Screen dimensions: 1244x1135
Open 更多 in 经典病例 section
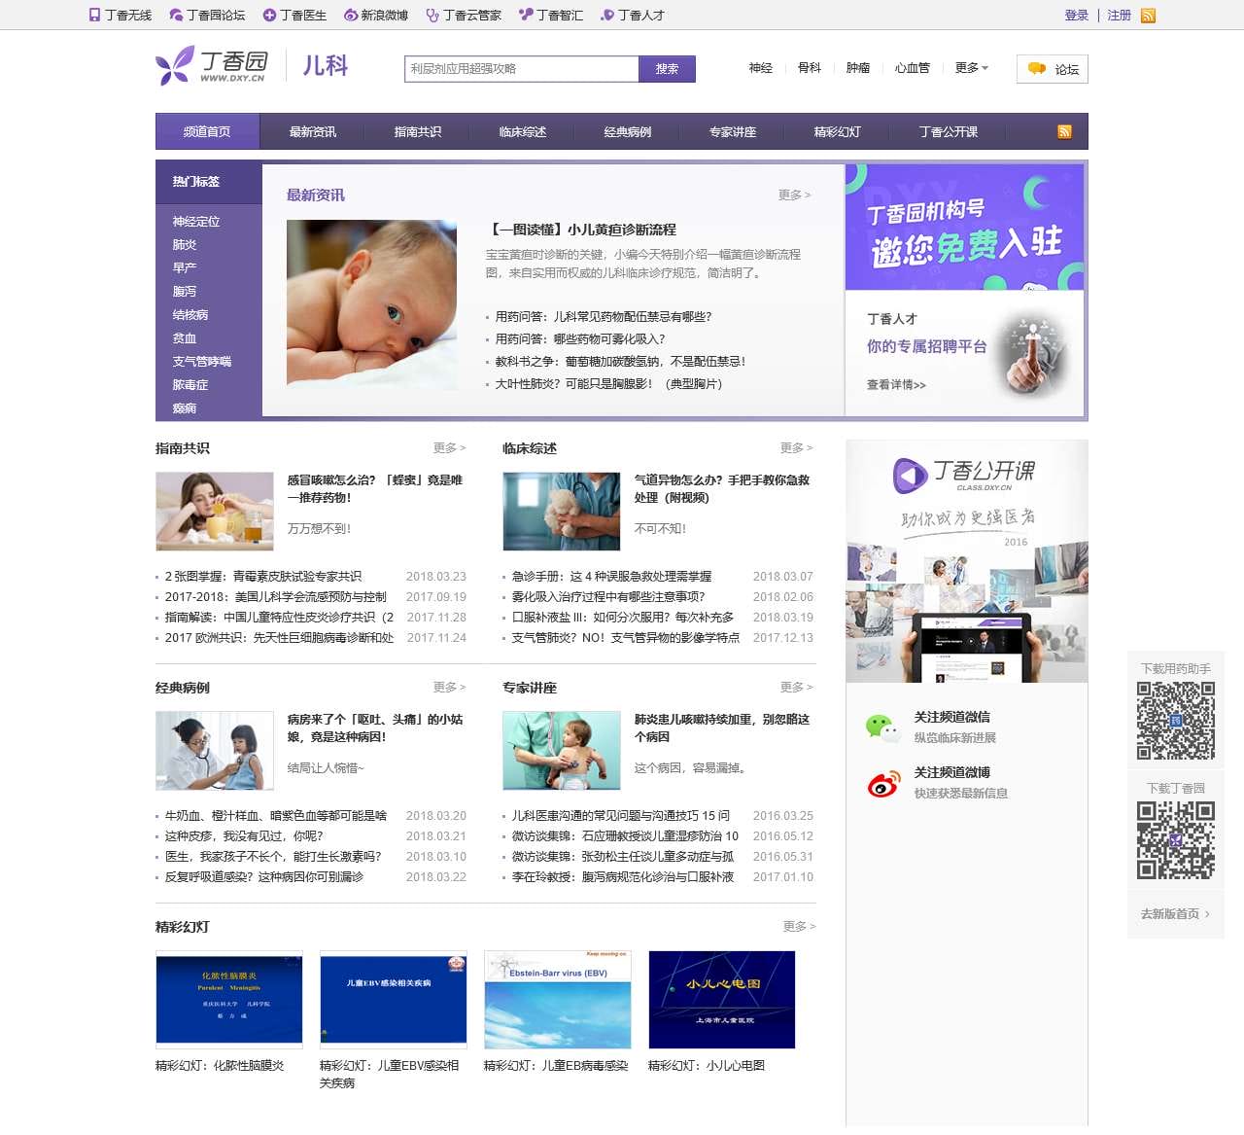click(449, 687)
